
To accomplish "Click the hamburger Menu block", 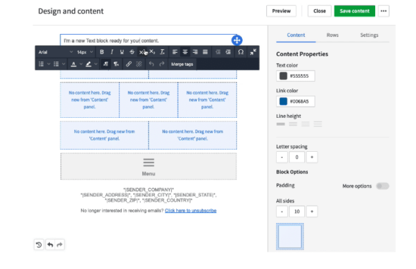I will click(x=148, y=166).
